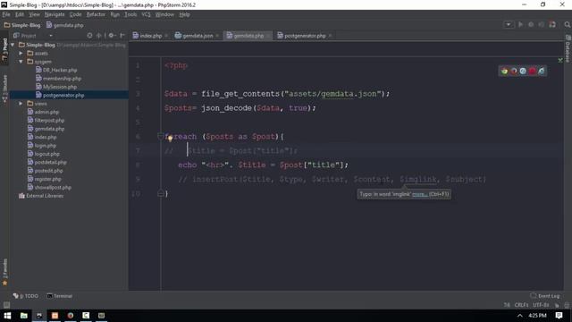572x322 pixels.
Task: Click Simple-Blog breadcrumb in navigation bar
Action: (21, 25)
